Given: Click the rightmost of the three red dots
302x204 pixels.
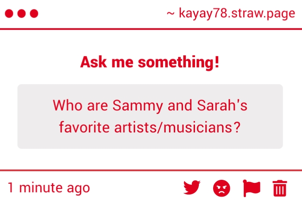Looking at the screenshot, I should coord(34,13).
